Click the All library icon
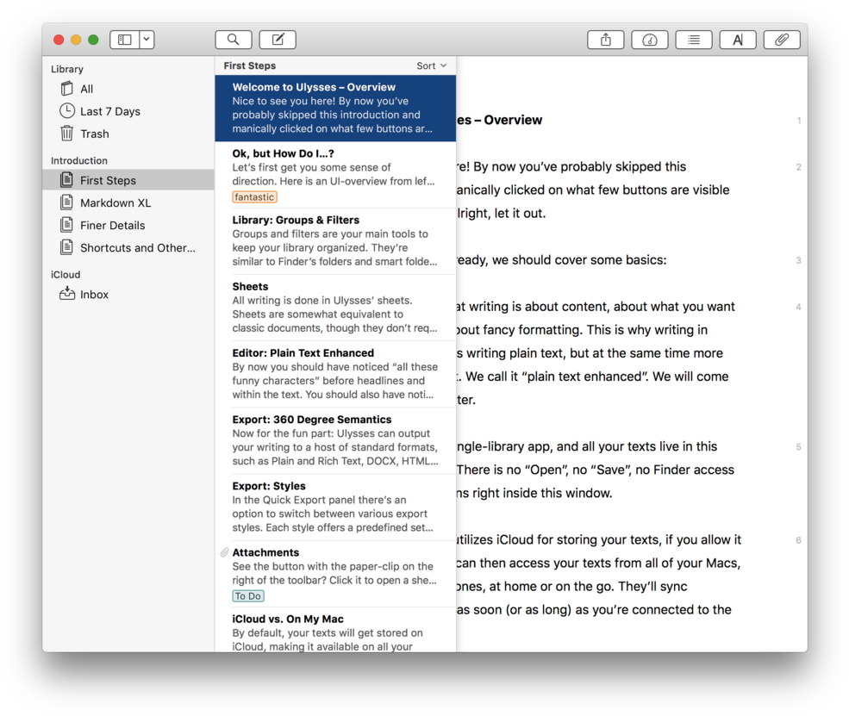 point(66,88)
